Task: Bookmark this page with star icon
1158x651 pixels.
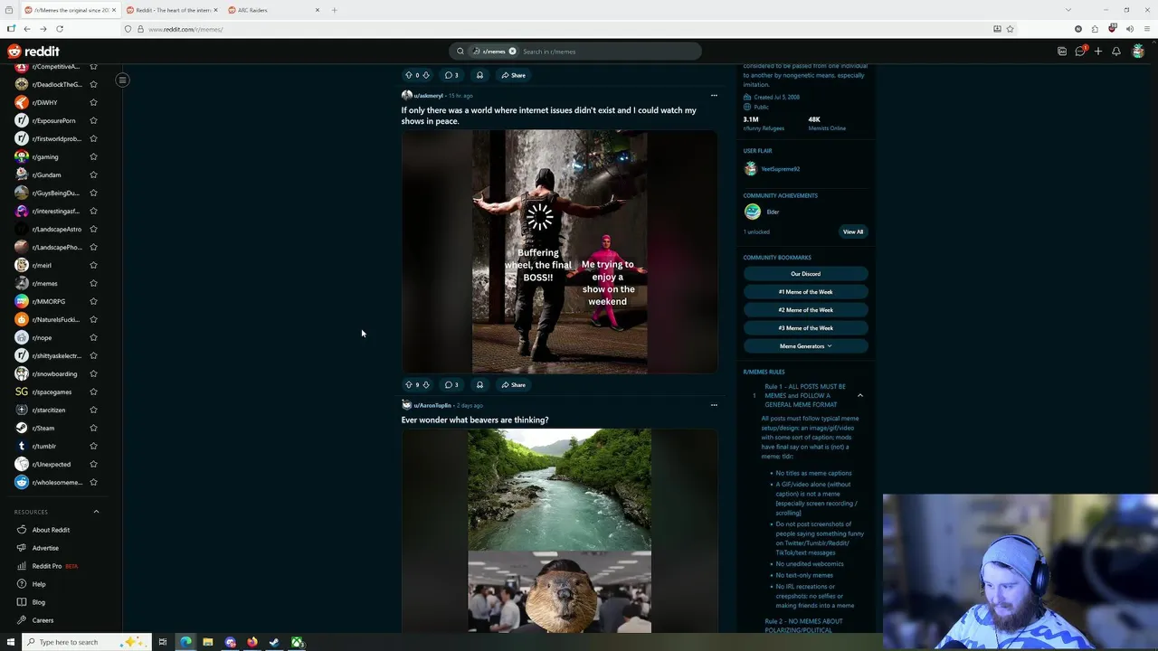Action: click(x=1011, y=29)
